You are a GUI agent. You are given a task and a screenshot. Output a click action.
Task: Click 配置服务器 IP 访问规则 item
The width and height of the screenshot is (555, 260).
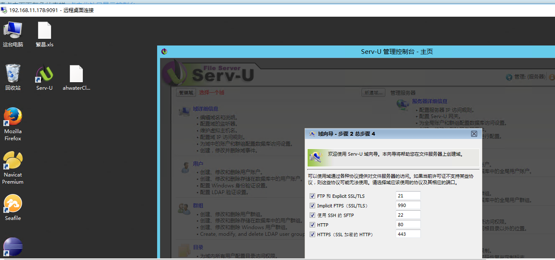point(446,110)
